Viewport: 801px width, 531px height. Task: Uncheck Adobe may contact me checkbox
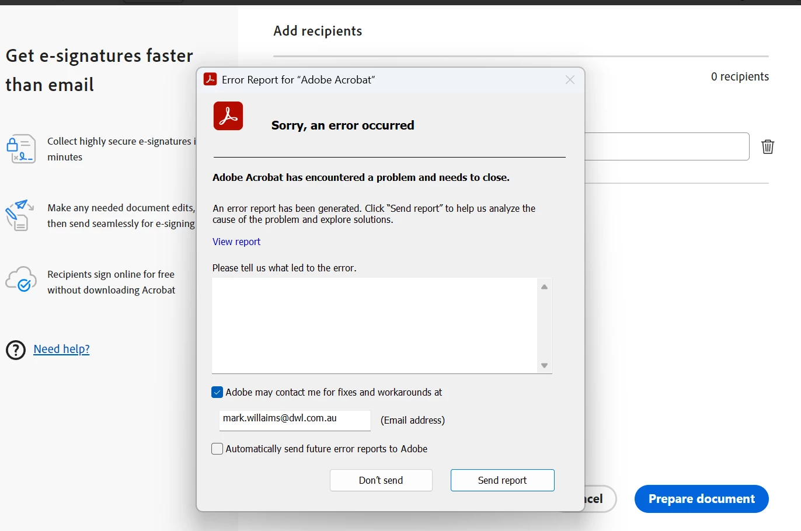[x=217, y=392]
